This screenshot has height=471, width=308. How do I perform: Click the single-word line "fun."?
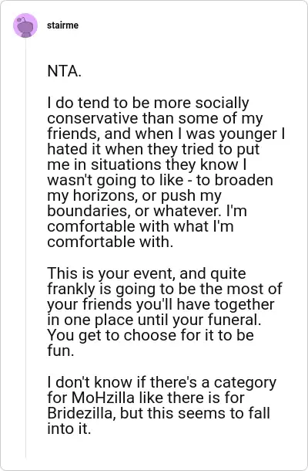click(61, 351)
